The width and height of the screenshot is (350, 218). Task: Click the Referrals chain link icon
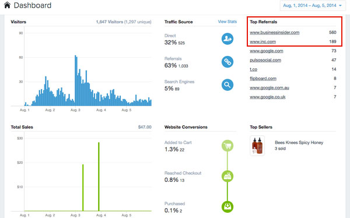[x=228, y=62]
